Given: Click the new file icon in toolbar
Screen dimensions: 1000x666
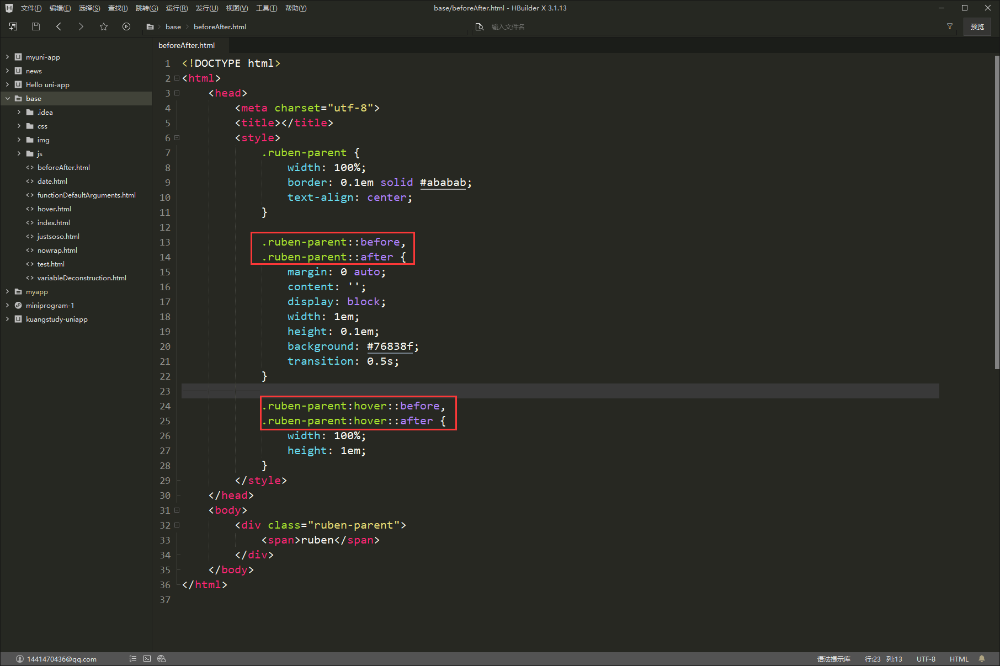Looking at the screenshot, I should point(13,26).
